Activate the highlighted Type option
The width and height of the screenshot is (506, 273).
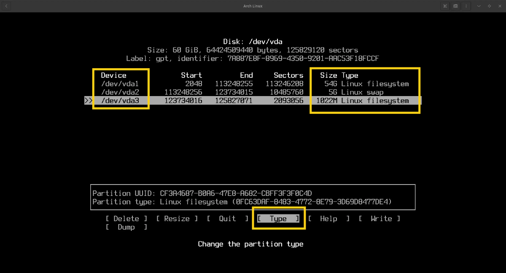(278, 219)
